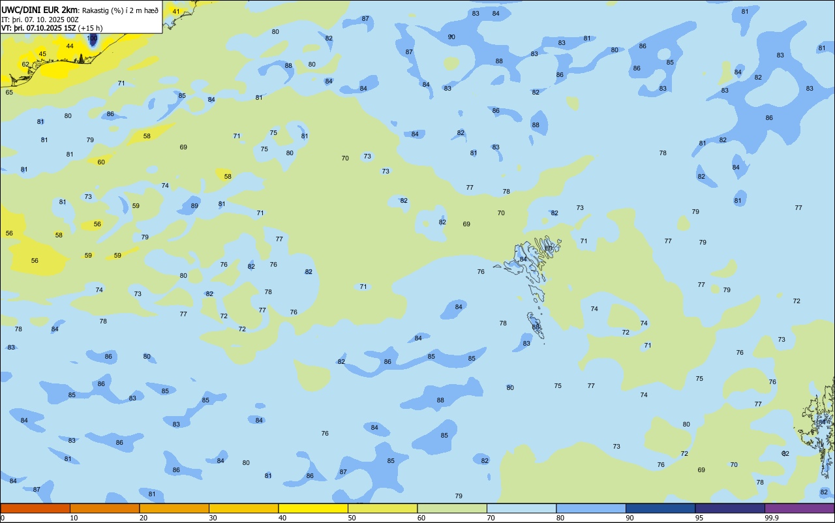Click the '95' legend tick label
This screenshot has height=523, width=835.
tap(699, 518)
